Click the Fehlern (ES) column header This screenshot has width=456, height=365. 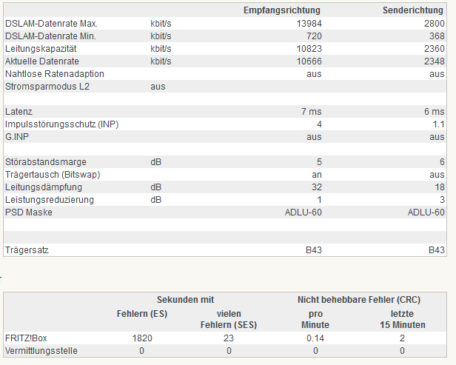click(142, 314)
